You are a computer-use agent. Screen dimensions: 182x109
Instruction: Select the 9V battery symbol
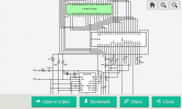53,59
